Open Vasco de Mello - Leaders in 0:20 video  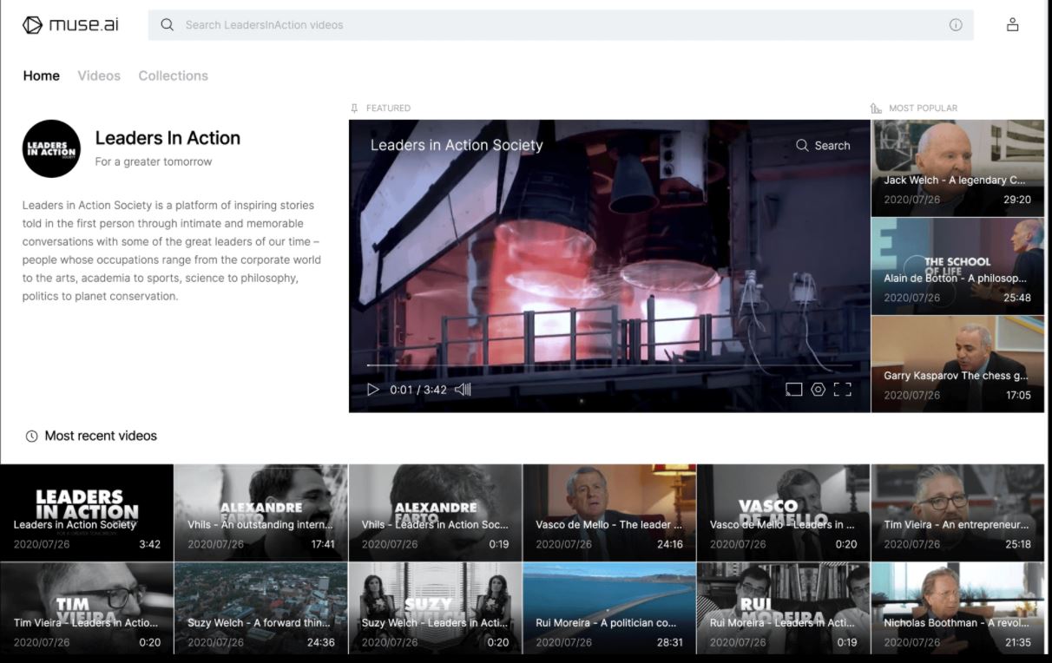tap(783, 512)
